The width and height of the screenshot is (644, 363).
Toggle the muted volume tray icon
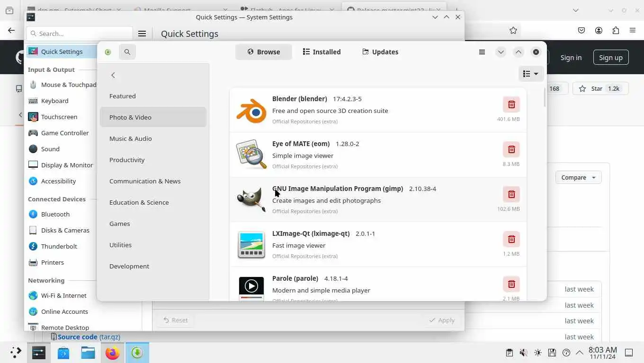click(x=523, y=353)
